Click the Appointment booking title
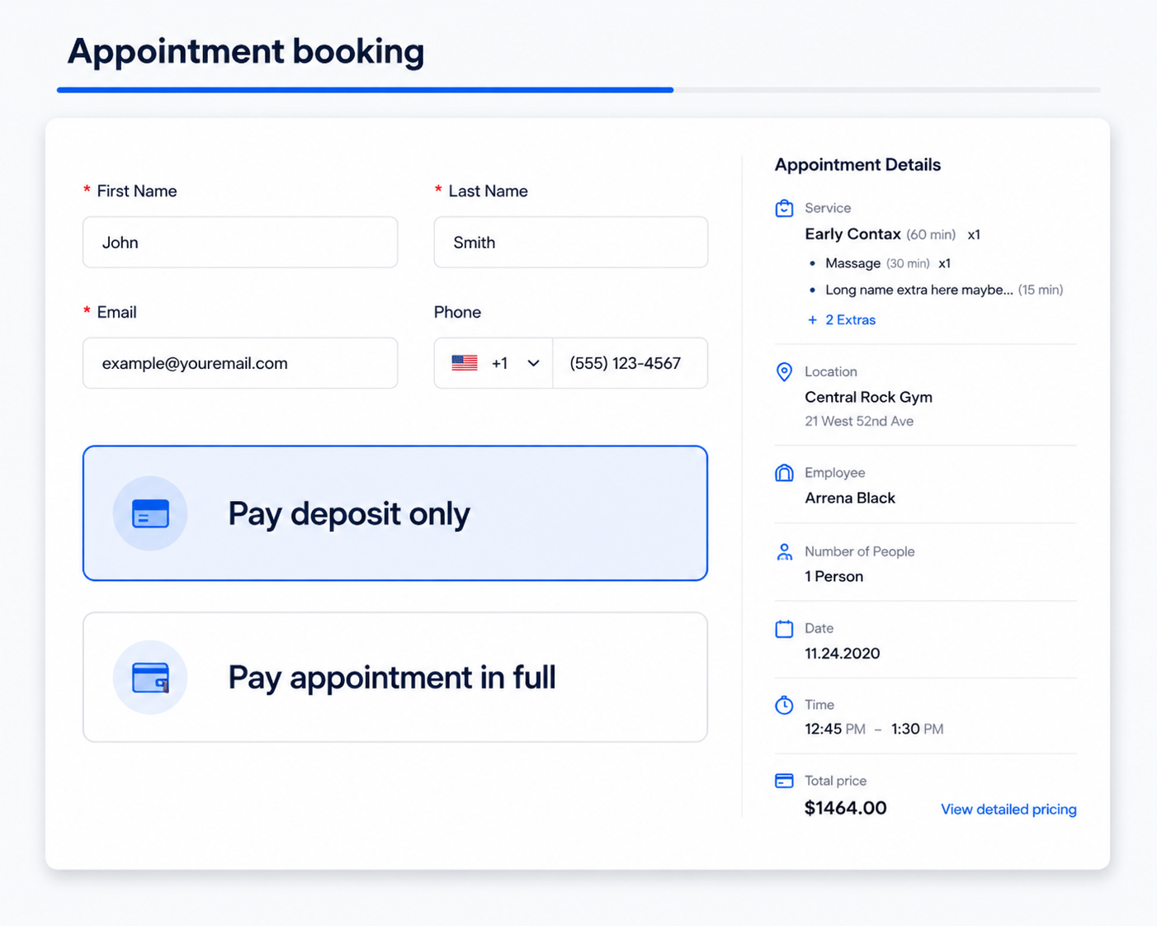 pos(246,51)
